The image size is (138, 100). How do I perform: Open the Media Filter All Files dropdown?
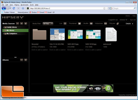click(48, 24)
